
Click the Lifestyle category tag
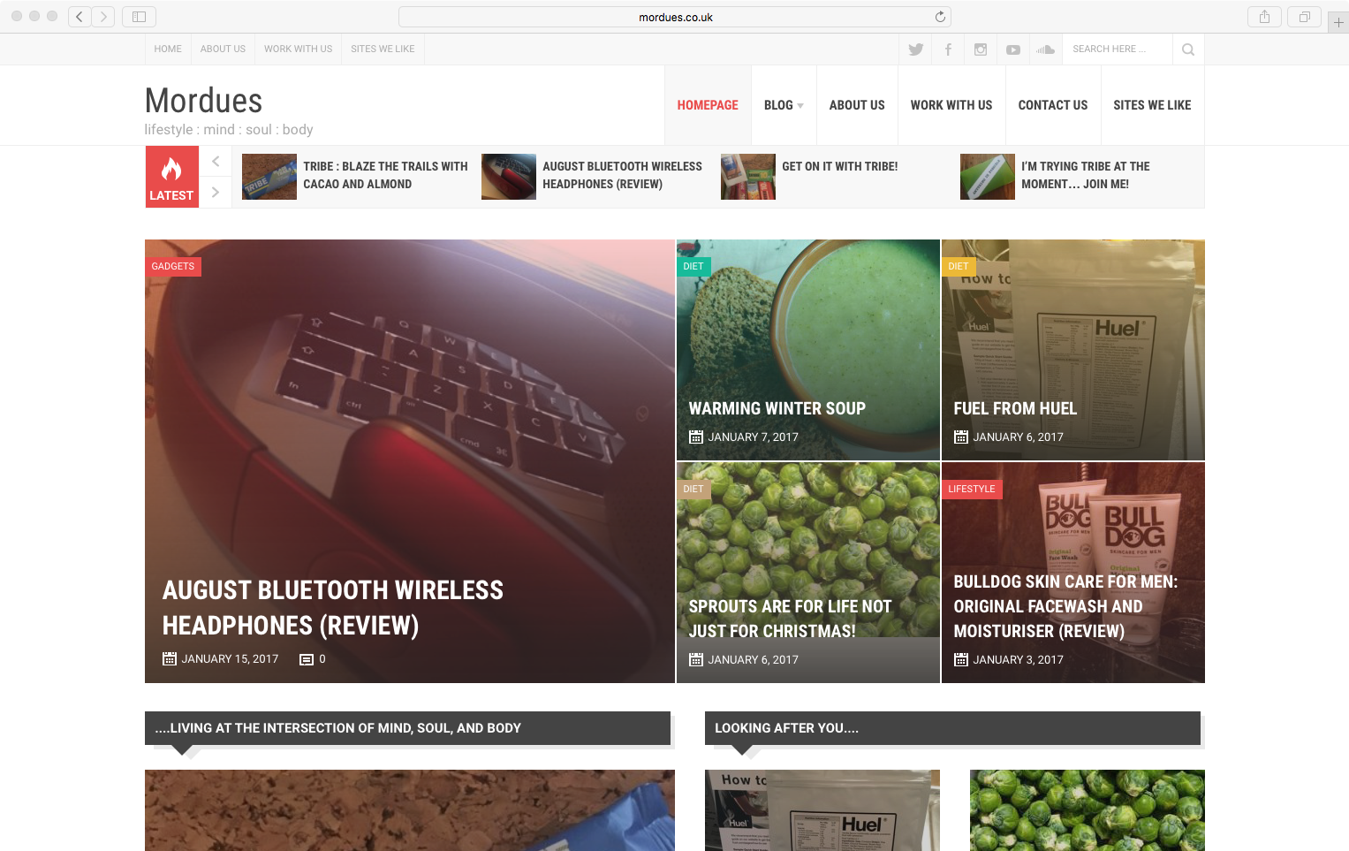[x=972, y=490]
